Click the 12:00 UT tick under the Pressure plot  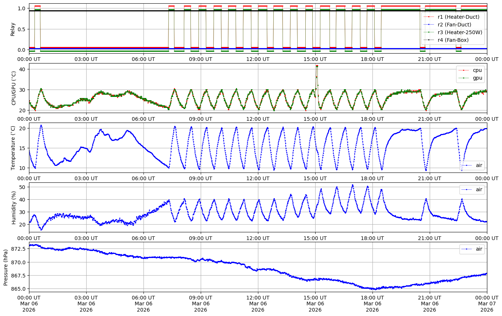(258, 298)
